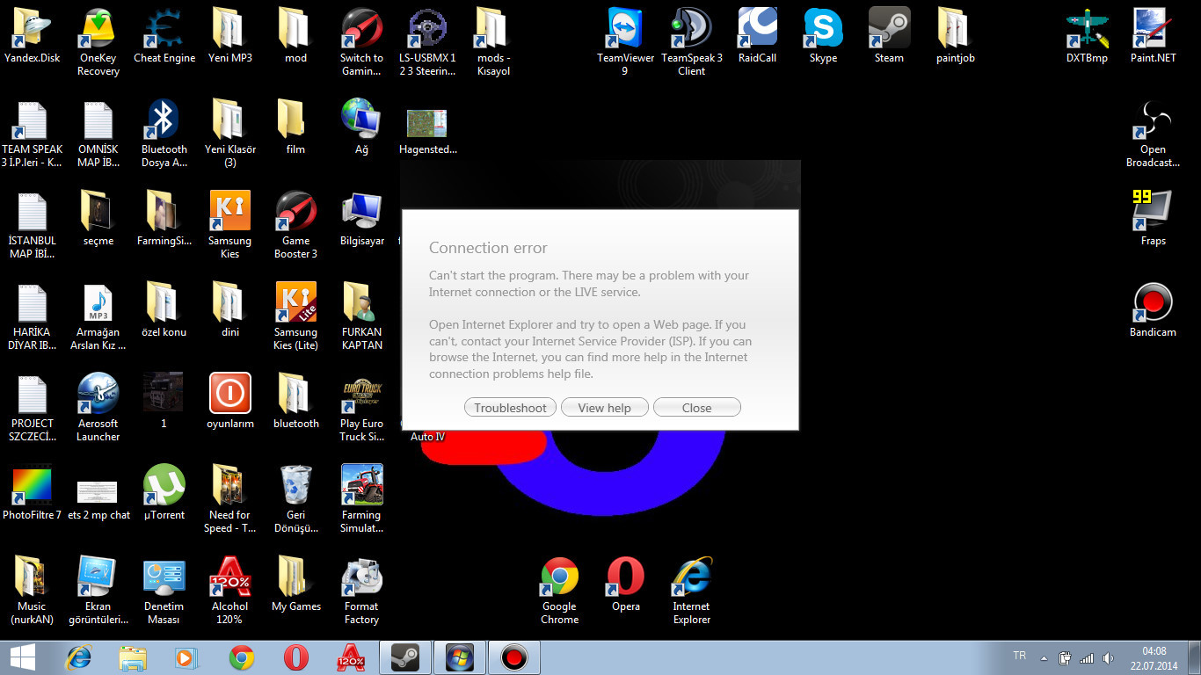
Task: Click Troubleshoot in Connection error dialog
Action: tap(510, 408)
